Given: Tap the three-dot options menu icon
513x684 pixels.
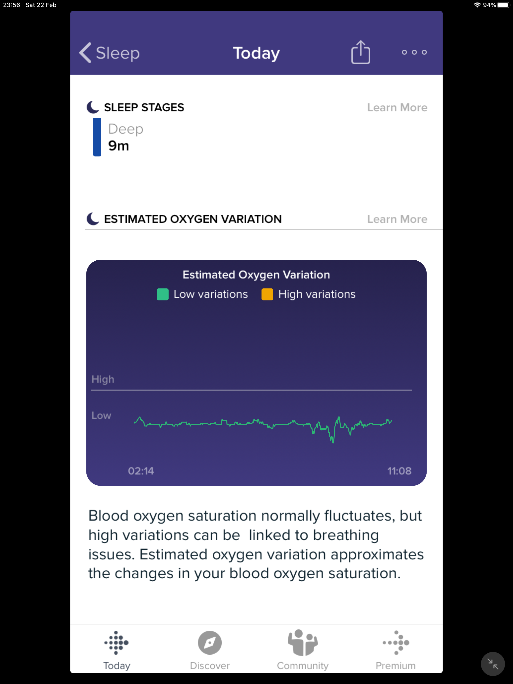Looking at the screenshot, I should [413, 52].
